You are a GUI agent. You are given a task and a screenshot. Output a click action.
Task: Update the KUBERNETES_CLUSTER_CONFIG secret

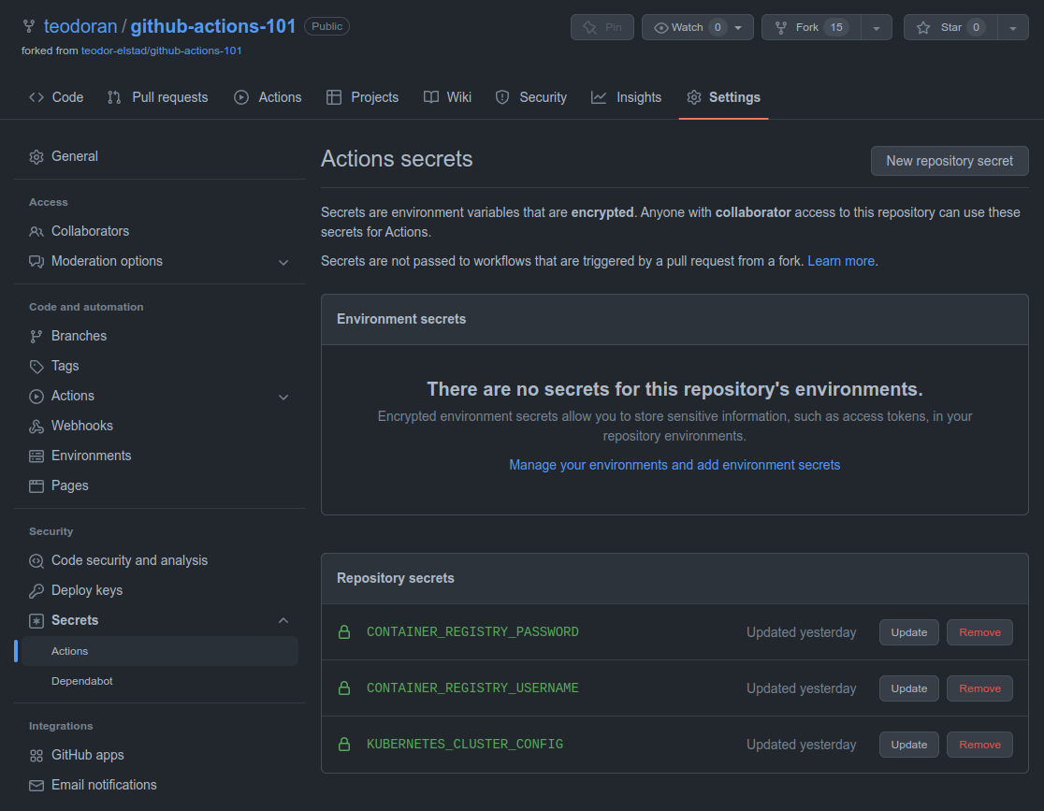[909, 745]
